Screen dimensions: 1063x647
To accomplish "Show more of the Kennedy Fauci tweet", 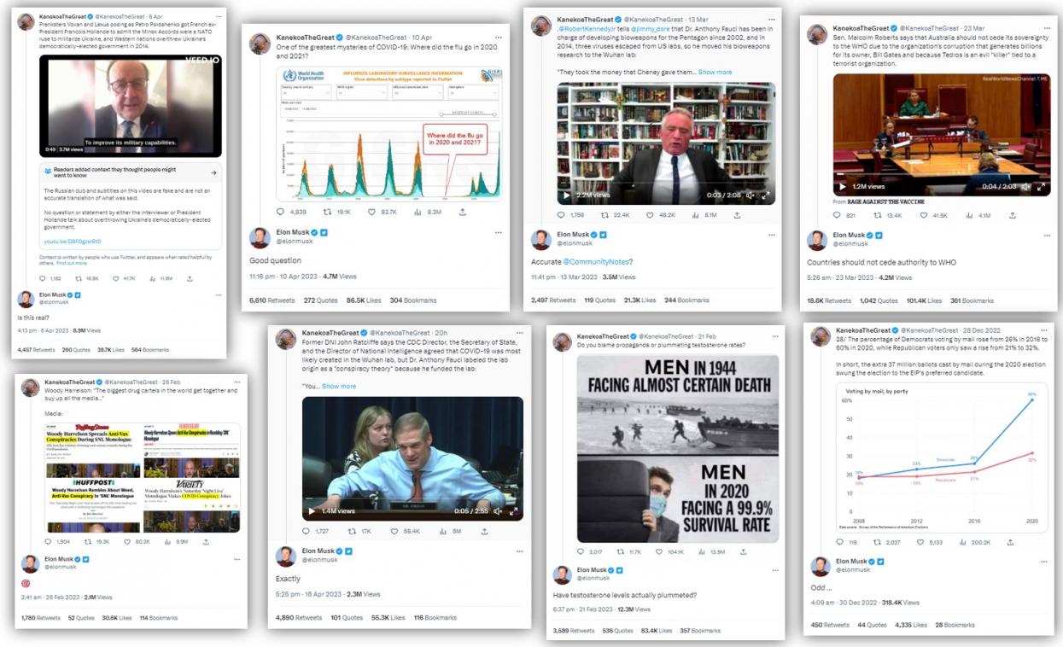I will click(715, 72).
